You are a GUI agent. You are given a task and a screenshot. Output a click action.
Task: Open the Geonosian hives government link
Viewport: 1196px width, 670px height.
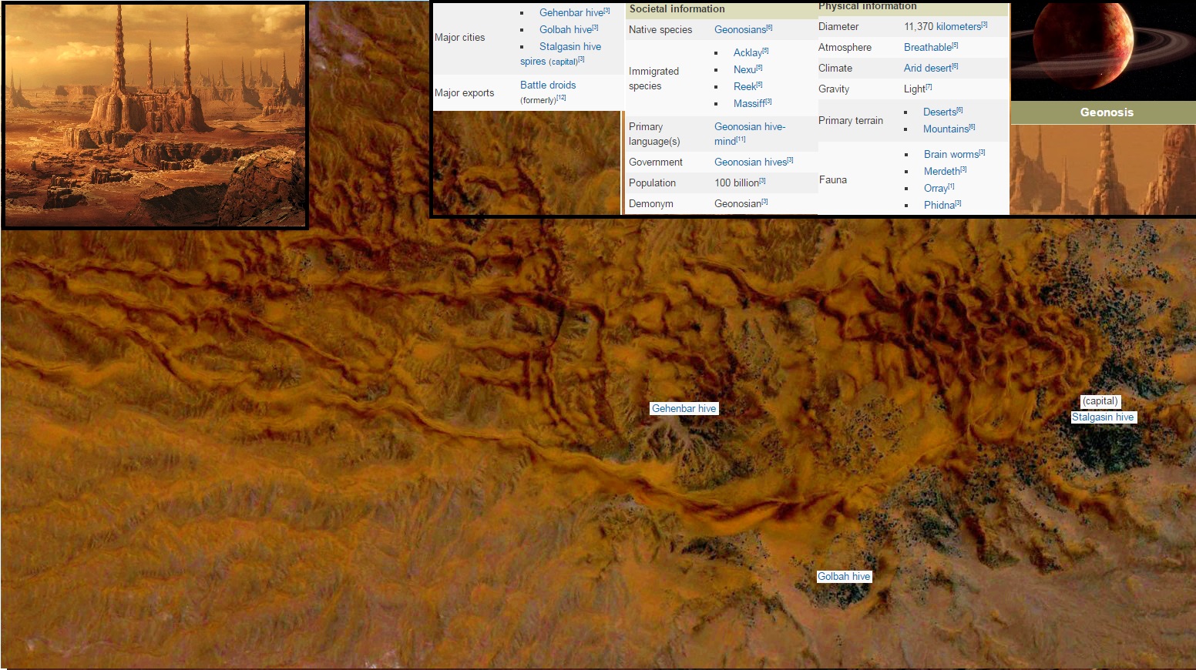point(750,162)
